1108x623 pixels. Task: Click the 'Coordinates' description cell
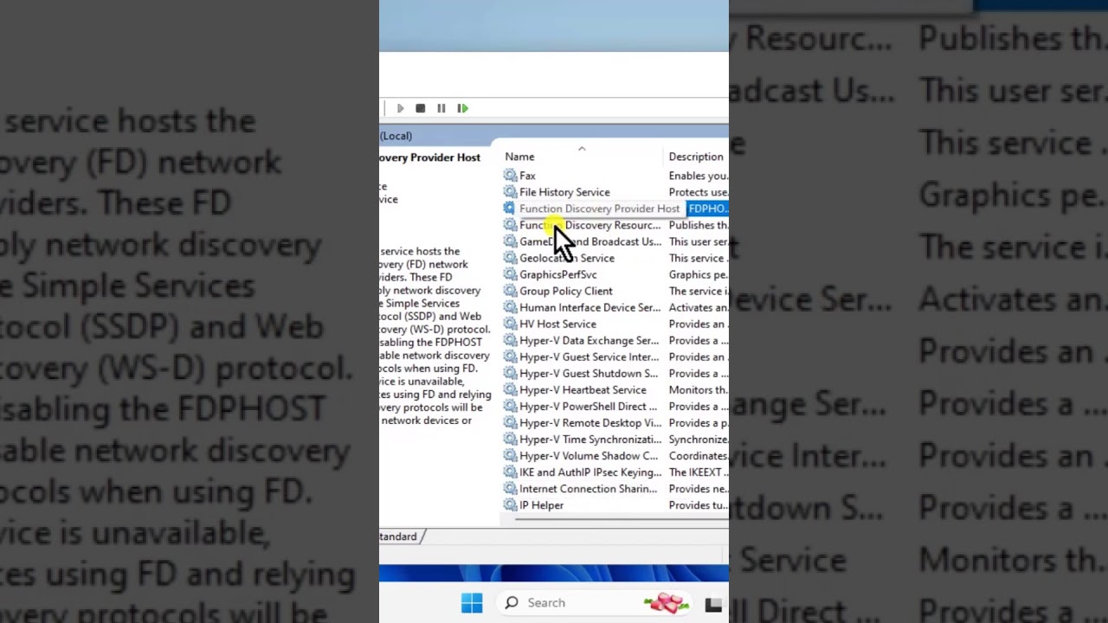[699, 455]
